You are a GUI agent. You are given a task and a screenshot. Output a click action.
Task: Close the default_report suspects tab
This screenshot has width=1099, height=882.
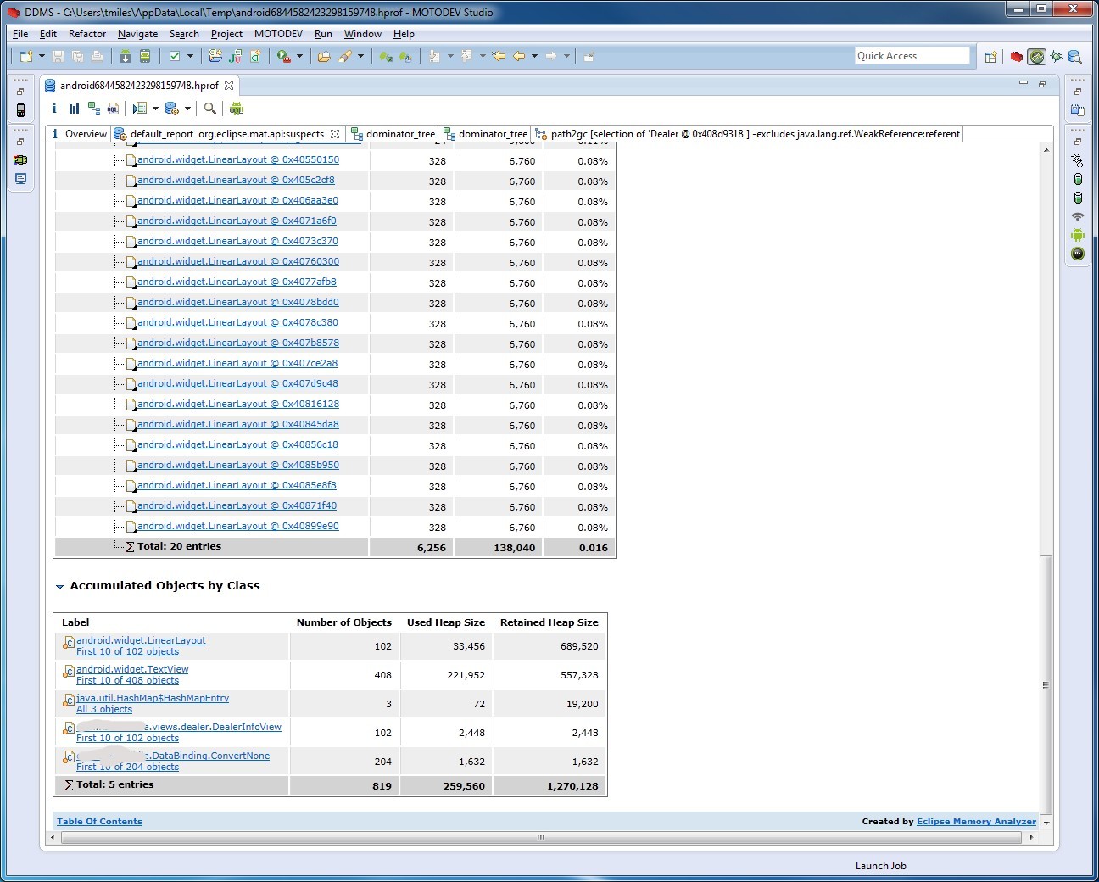point(335,134)
